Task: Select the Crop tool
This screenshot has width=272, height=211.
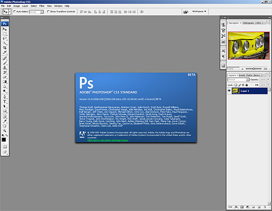Action: [x=4, y=48]
